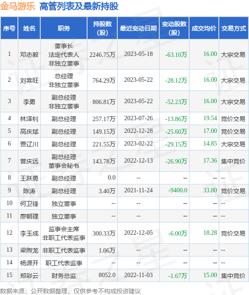
Task: Click the change value -13.86万
Action: [176, 119]
